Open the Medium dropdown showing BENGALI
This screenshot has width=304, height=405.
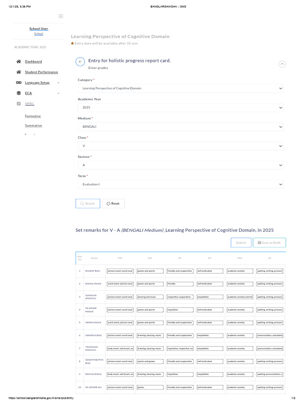[x=180, y=127]
